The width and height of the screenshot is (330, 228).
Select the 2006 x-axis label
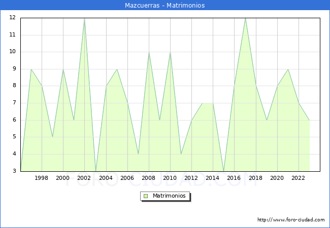point(127,178)
